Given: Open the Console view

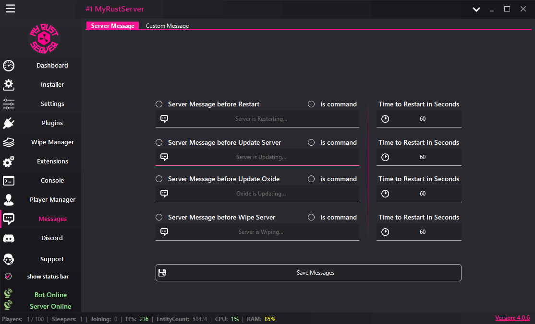Looking at the screenshot, I should tap(52, 180).
